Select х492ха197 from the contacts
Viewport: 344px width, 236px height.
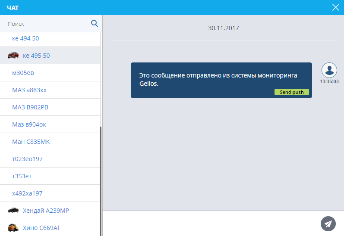(x=28, y=193)
